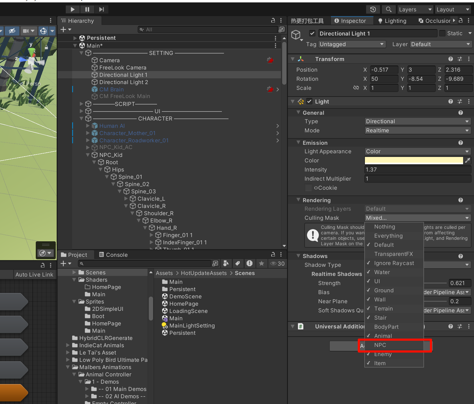Image resolution: width=474 pixels, height=404 pixels.
Task: Collapse the Main* scene in Hierarchy
Action: pyautogui.click(x=75, y=46)
